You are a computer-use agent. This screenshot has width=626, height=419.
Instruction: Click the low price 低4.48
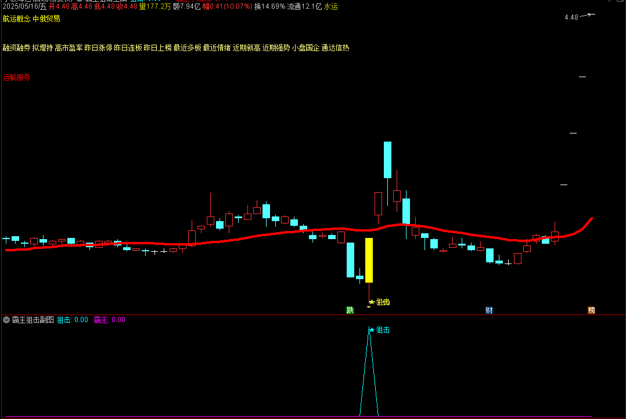(105, 6)
